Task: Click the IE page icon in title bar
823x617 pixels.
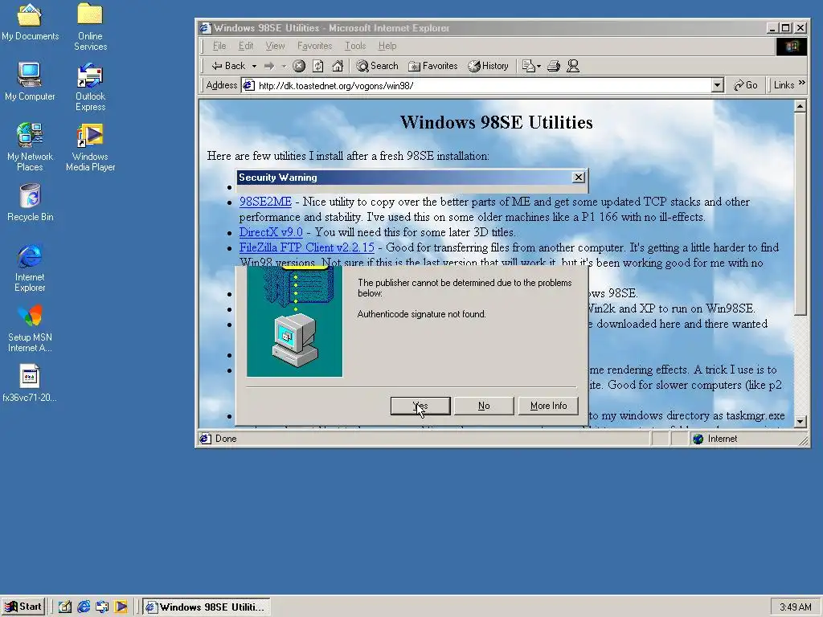Action: [205, 28]
